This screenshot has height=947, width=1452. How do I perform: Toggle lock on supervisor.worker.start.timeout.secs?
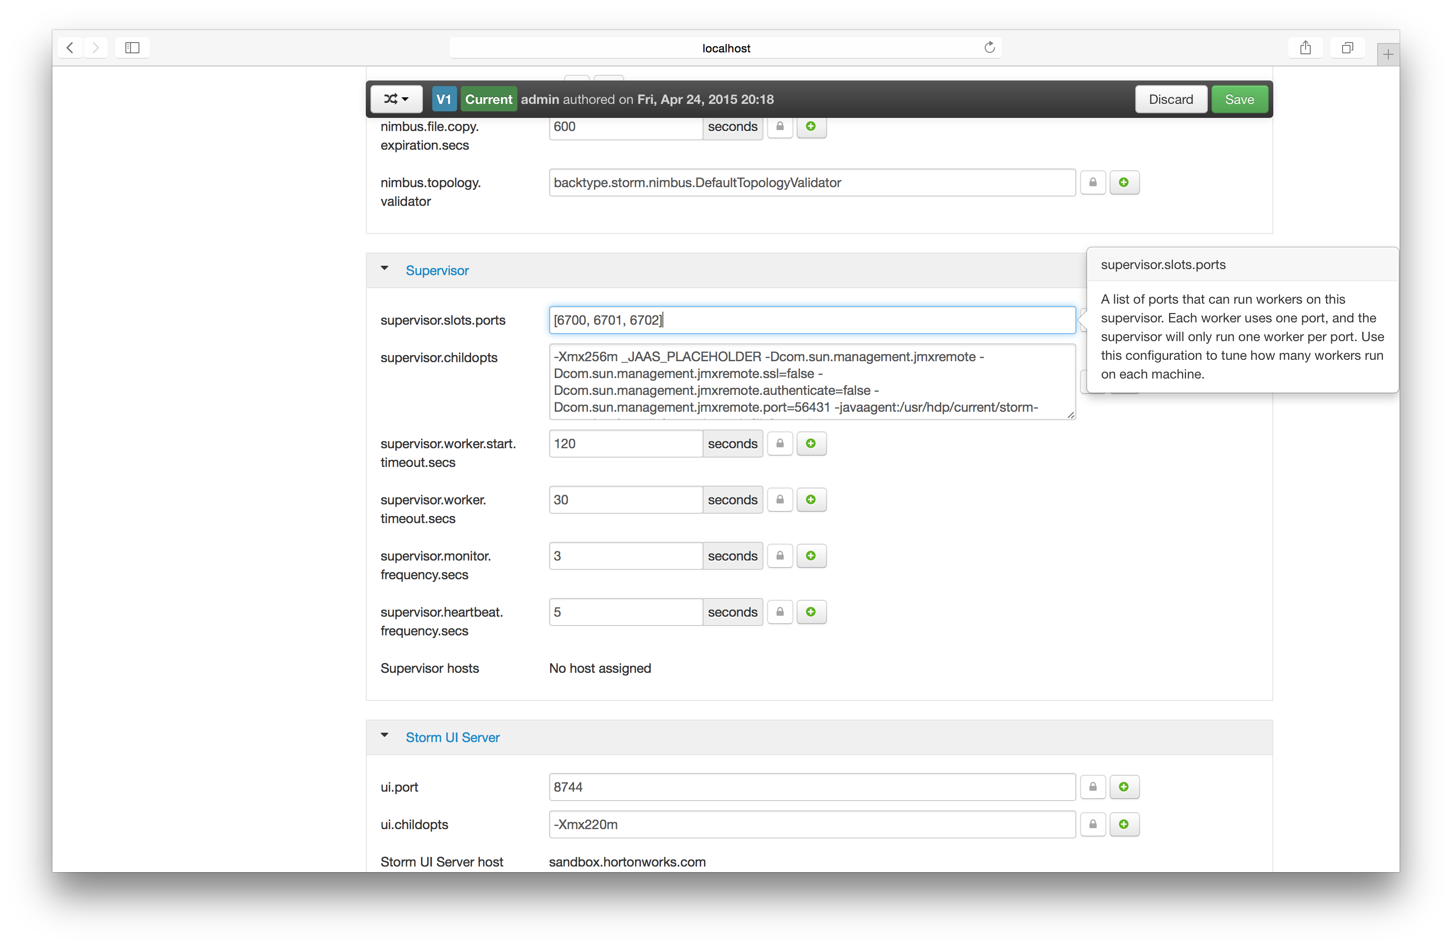click(x=780, y=444)
